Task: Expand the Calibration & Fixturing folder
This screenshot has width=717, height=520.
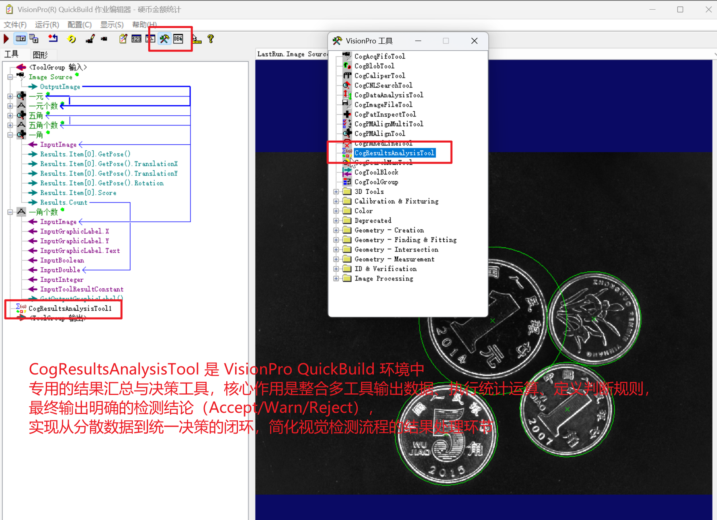Action: (336, 201)
